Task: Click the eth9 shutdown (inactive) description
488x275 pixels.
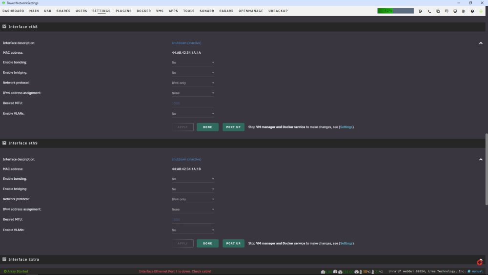Action: [x=186, y=159]
